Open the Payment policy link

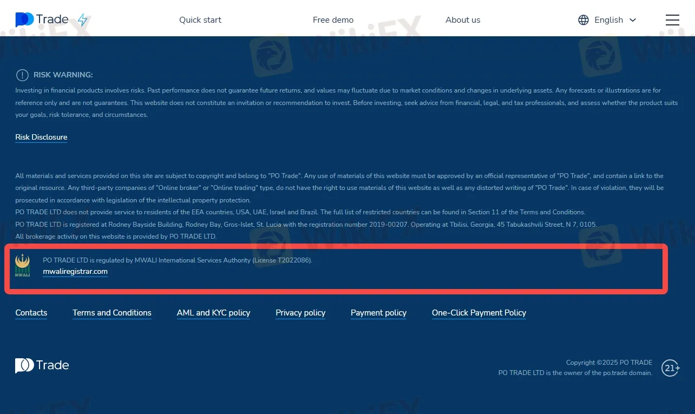[378, 313]
